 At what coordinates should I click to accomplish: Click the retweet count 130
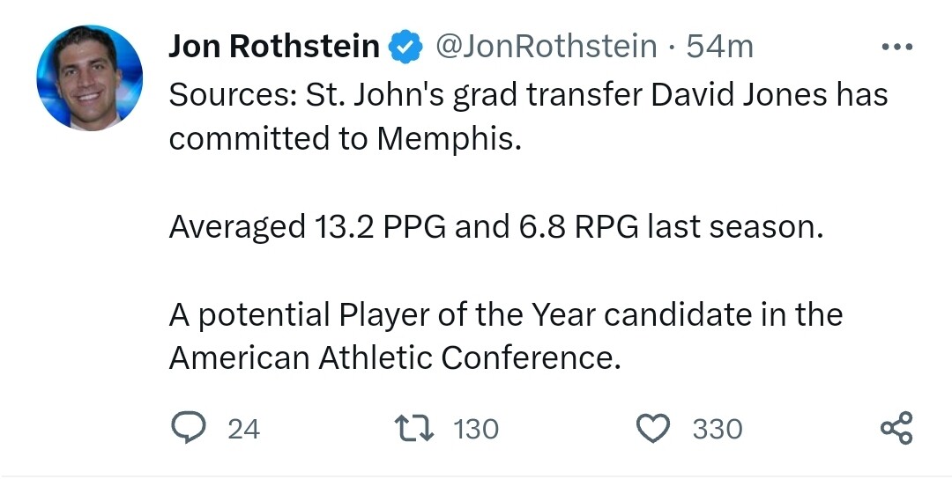tap(476, 429)
